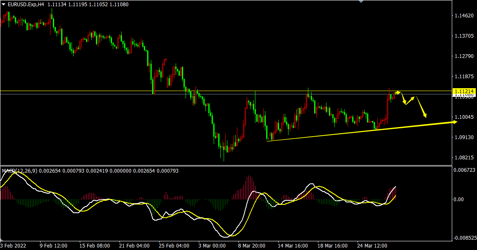This screenshot has width=477, height=250.
Task: Click the 8 Mar 20:00 time label
Action: pos(251,245)
